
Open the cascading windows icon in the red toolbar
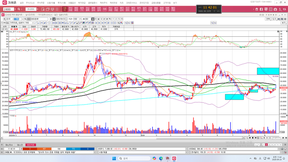48,9
